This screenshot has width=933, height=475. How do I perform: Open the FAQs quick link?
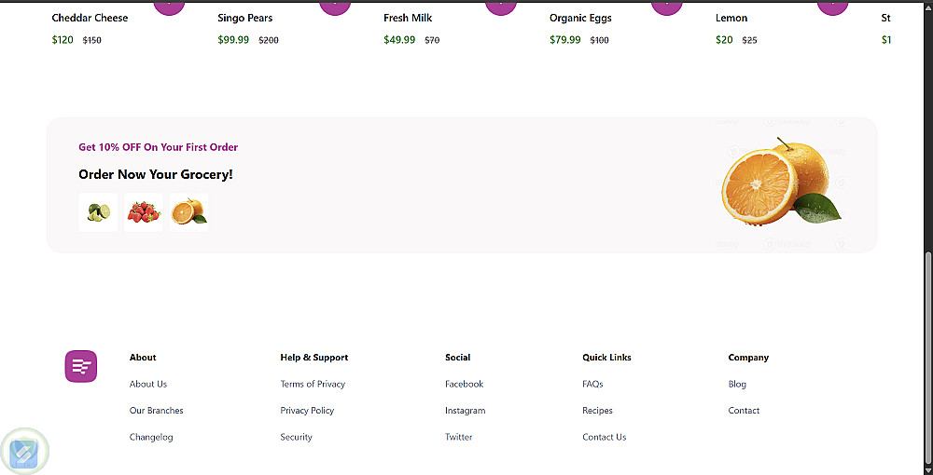[x=592, y=384]
